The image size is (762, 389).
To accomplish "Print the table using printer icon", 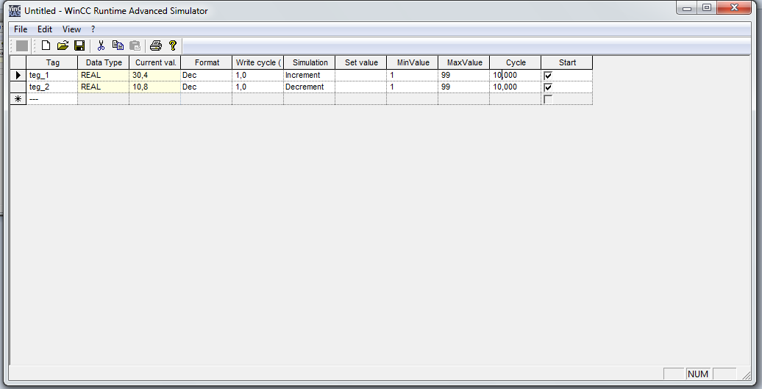I will coord(155,46).
